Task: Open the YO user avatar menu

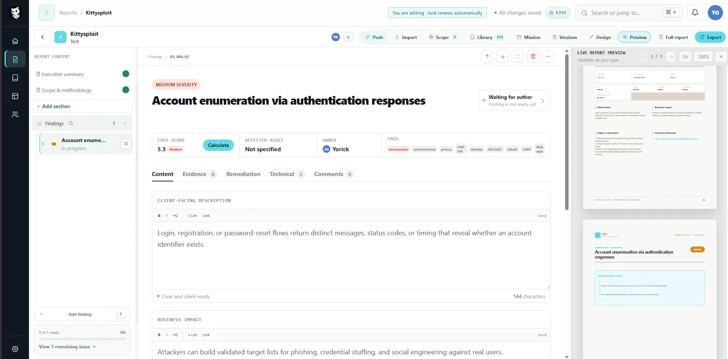Action: click(x=715, y=13)
